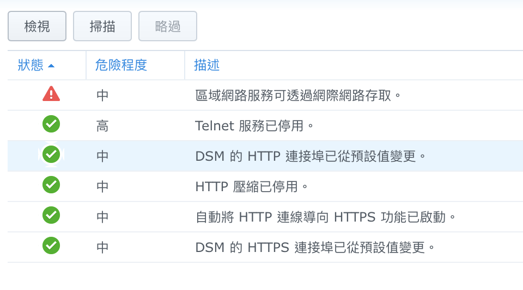This screenshot has height=290, width=523.
Task: Click green check icon for HTTPS 導向 row
Action: 51,216
